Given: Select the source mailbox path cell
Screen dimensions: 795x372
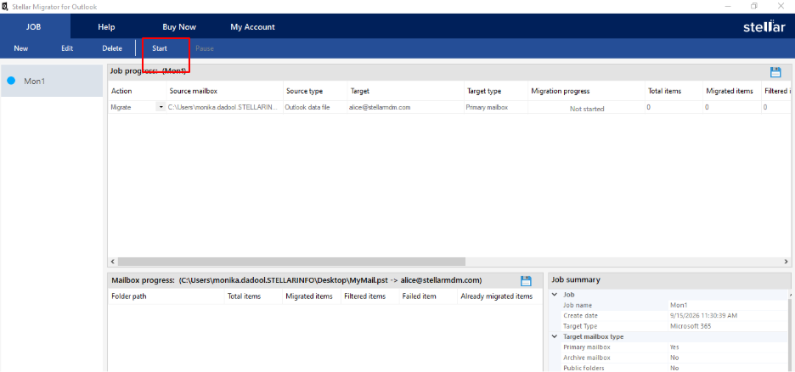Looking at the screenshot, I should pyautogui.click(x=224, y=108).
